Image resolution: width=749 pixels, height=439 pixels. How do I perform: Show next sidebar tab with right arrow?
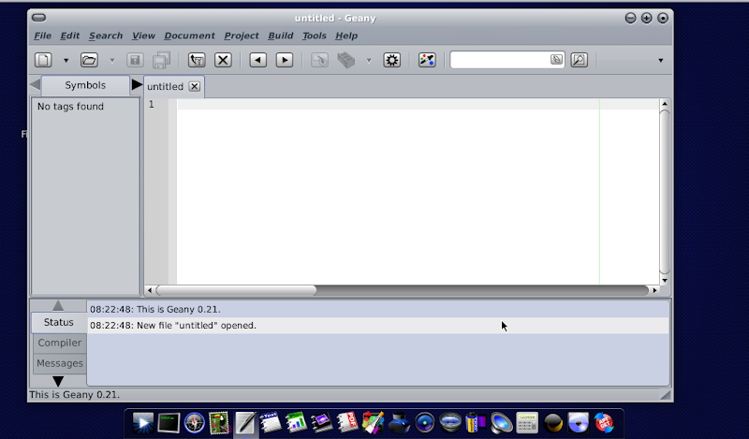click(137, 85)
